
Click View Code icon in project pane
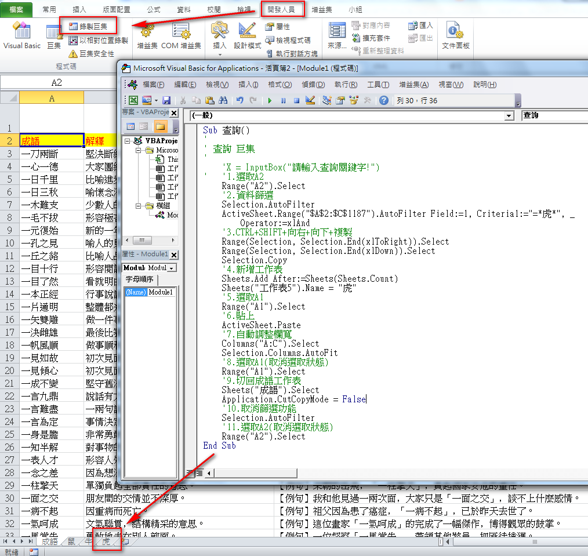(x=130, y=126)
